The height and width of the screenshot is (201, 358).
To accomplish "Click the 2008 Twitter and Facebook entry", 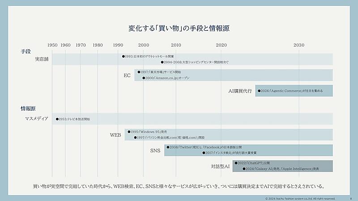I will [204, 147].
